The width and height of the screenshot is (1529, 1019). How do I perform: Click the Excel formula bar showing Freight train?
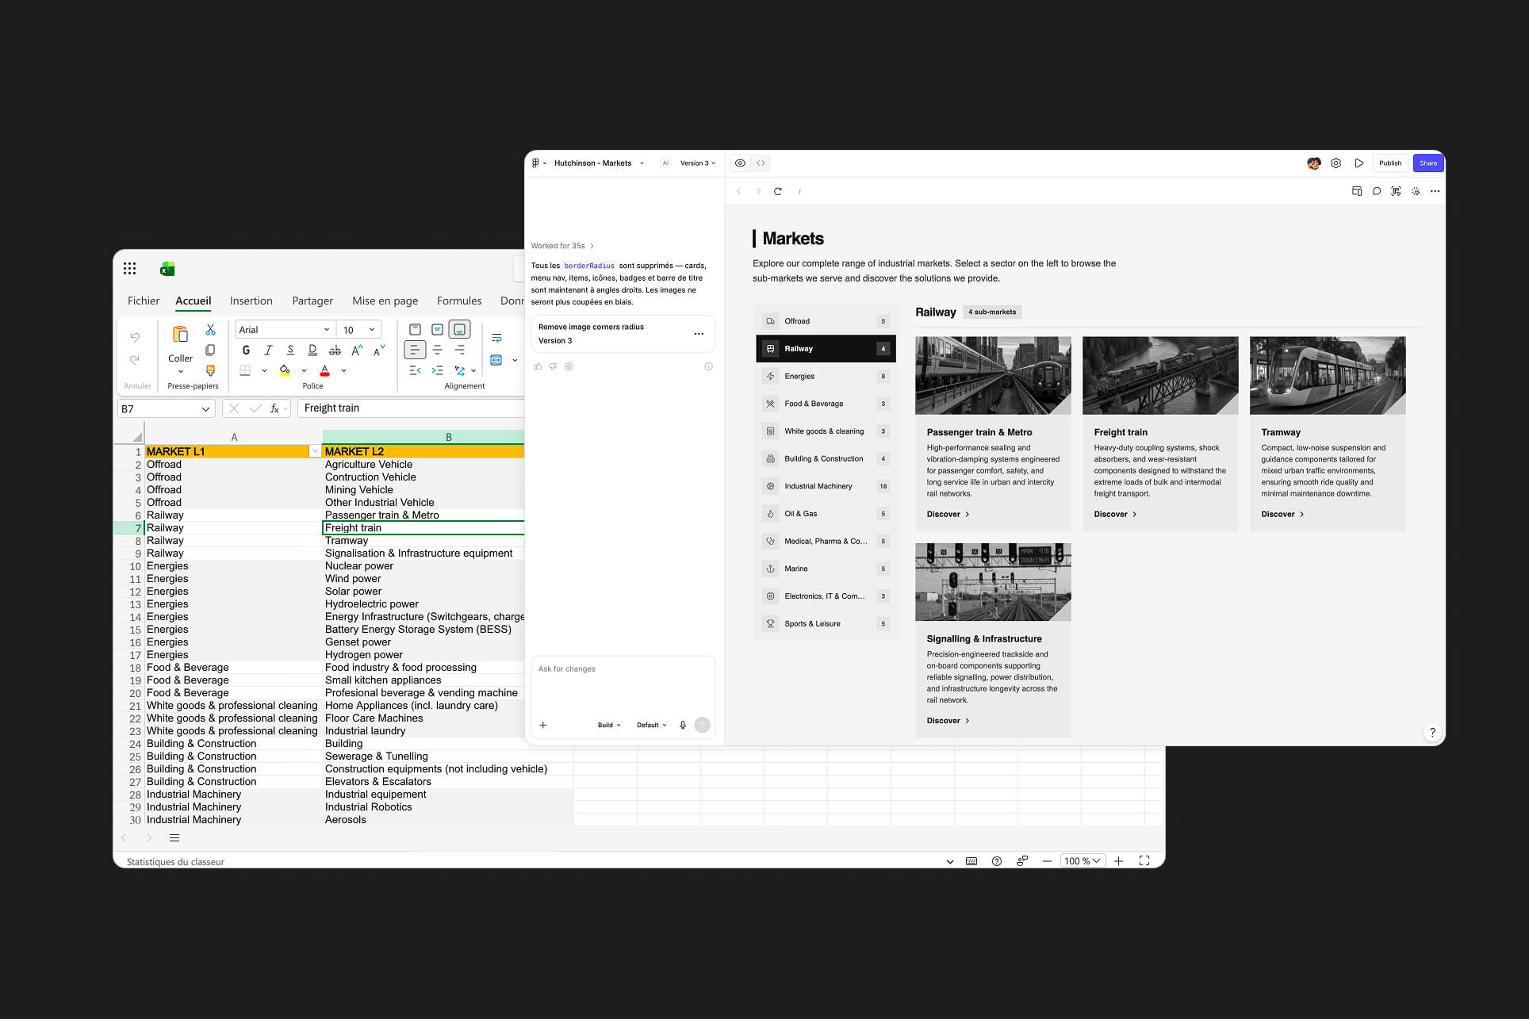coord(411,408)
